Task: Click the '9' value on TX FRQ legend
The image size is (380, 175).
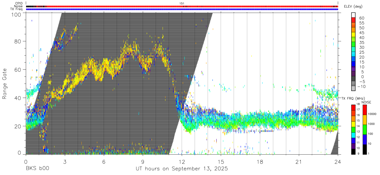Action: click(x=358, y=153)
